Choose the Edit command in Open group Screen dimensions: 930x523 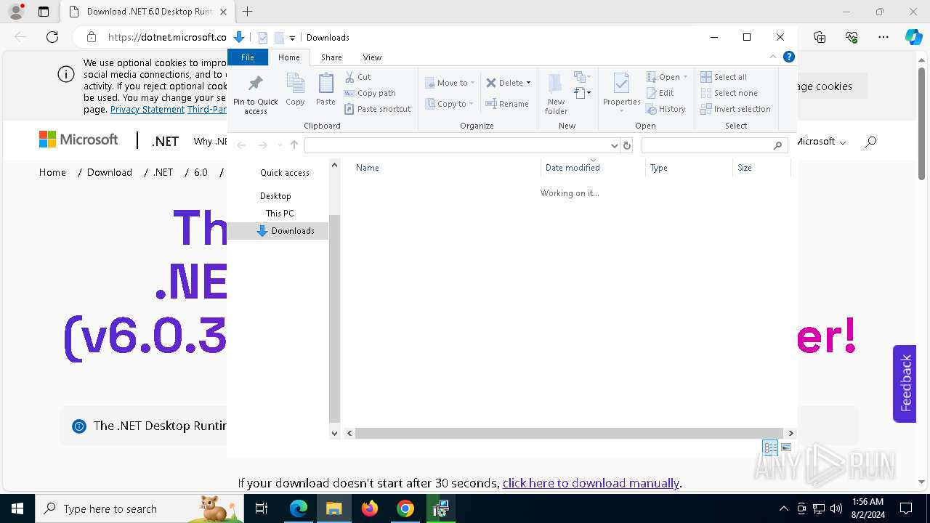(660, 93)
